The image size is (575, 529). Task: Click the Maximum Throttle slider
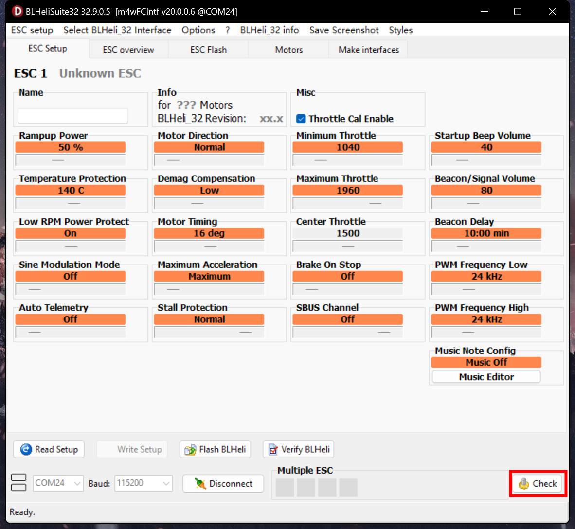(348, 203)
